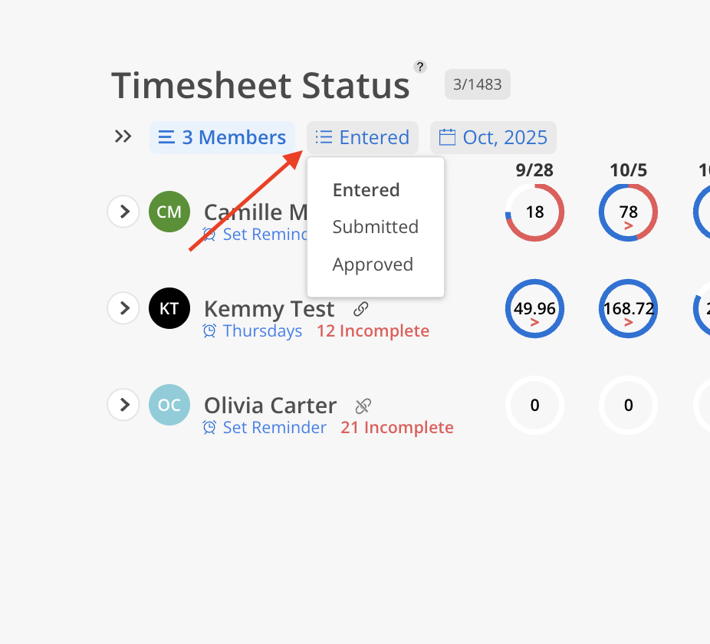Expand Olivia Carter's timesheet row

pos(123,405)
